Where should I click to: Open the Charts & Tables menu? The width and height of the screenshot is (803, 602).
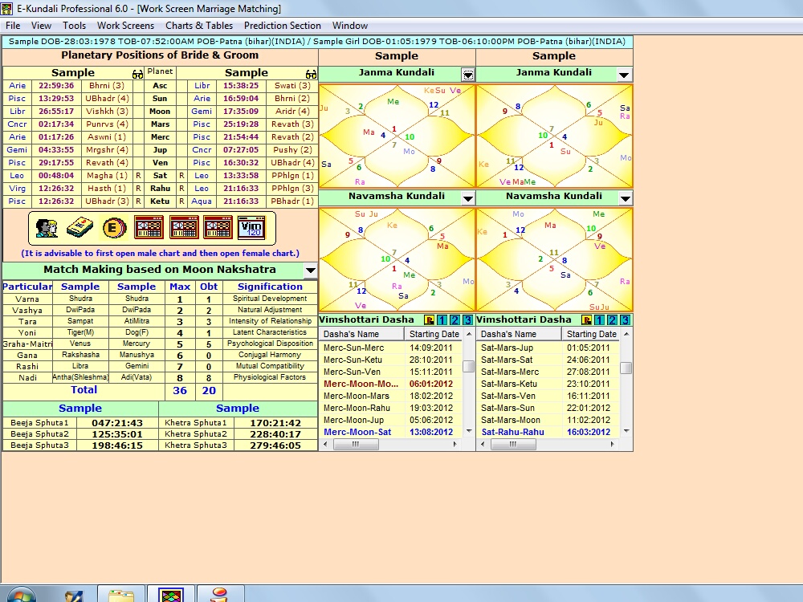199,26
